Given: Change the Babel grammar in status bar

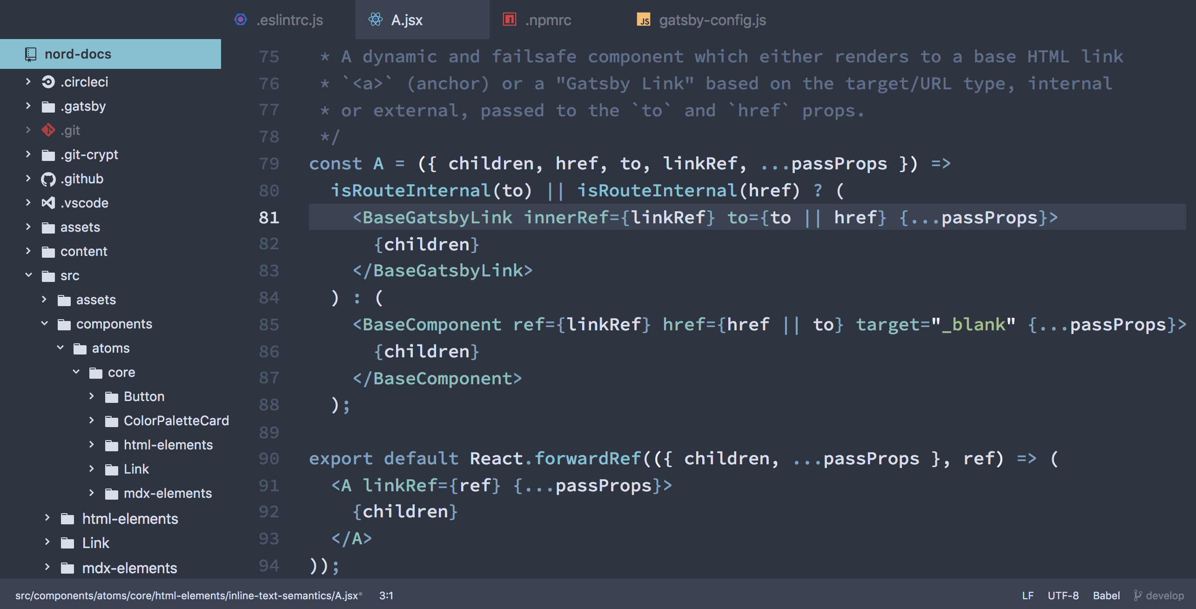Looking at the screenshot, I should click(1106, 596).
